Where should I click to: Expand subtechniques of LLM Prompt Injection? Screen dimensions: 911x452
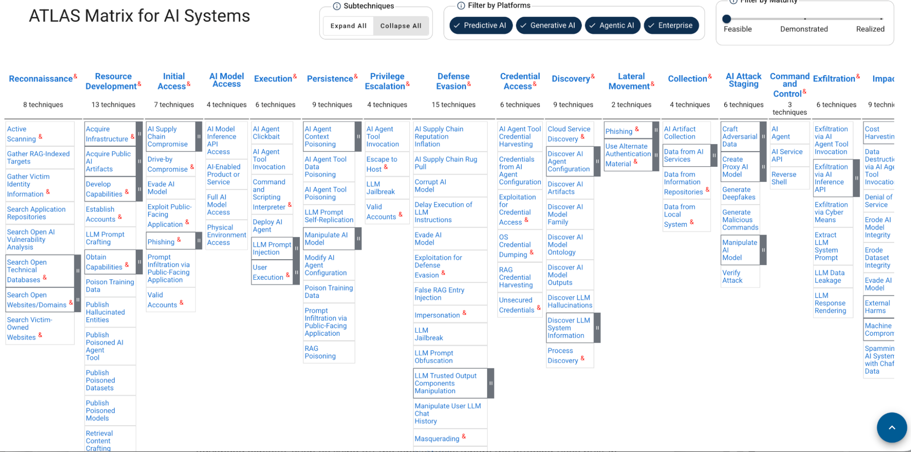coord(296,248)
